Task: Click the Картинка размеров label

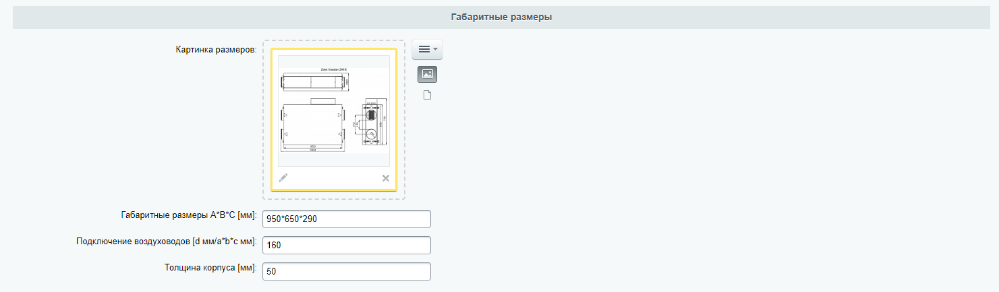Action: tap(216, 49)
